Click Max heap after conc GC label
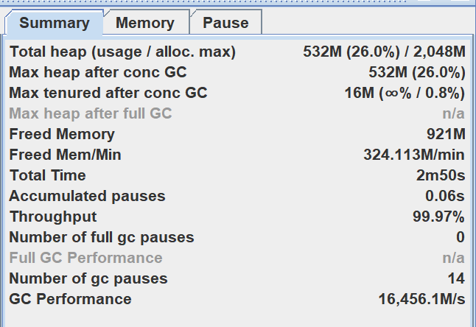 click(98, 73)
